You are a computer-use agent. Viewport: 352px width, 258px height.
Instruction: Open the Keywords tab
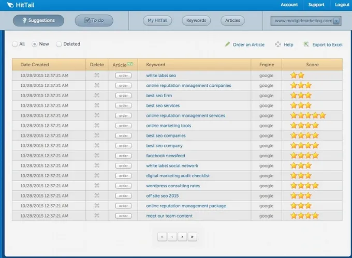196,20
